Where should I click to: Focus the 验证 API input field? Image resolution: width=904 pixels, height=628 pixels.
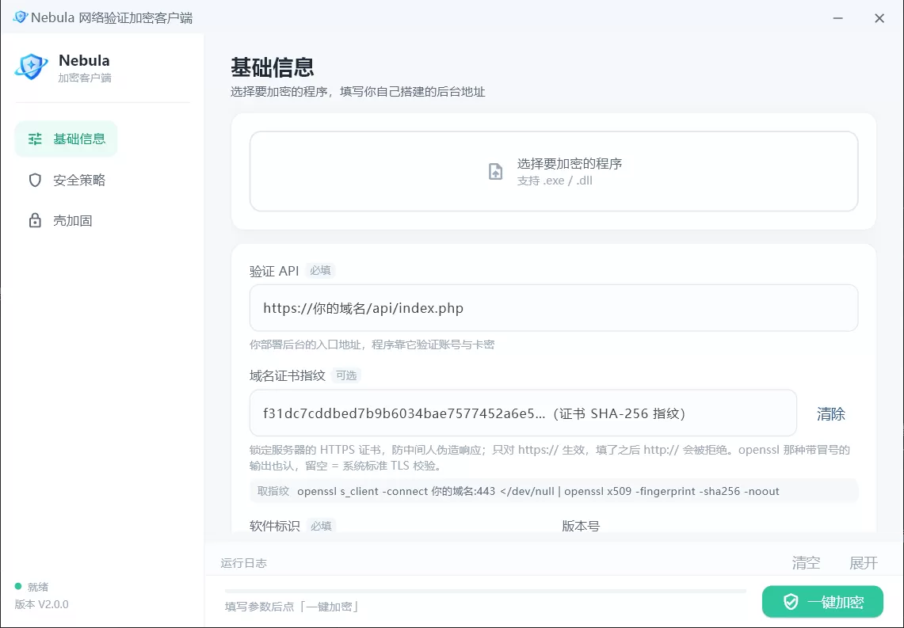coord(554,307)
